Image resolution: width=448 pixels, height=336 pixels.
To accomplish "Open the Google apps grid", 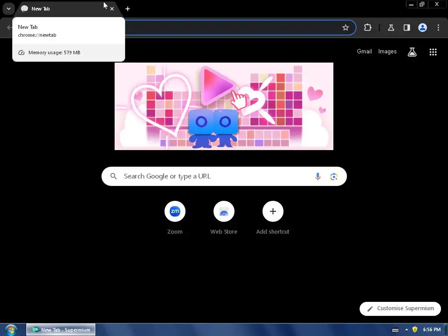I will [433, 52].
